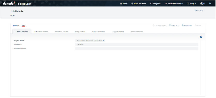Open the user account avatar menu
The height and width of the screenshot is (98, 216).
tap(202, 4)
